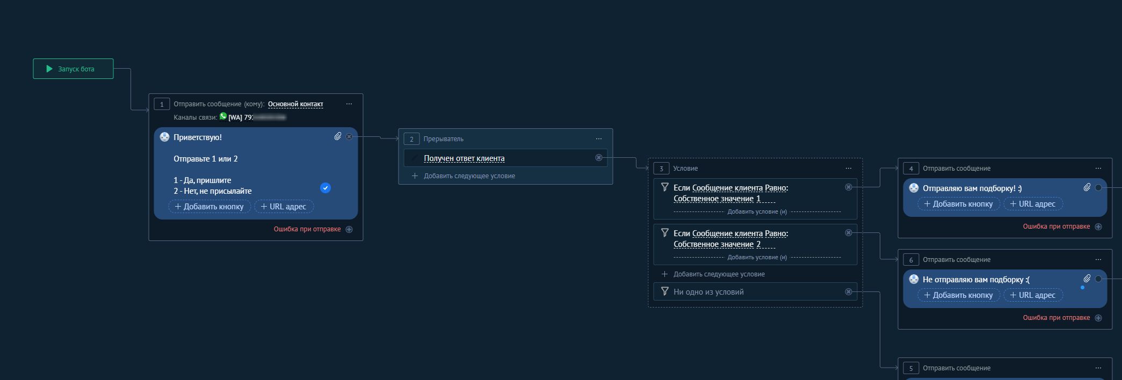Toggle the blue checkmark in the Приветствую message

tap(325, 188)
